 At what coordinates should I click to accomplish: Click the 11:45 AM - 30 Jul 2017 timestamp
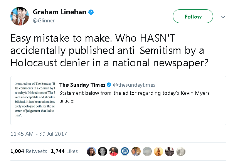point(39,134)
